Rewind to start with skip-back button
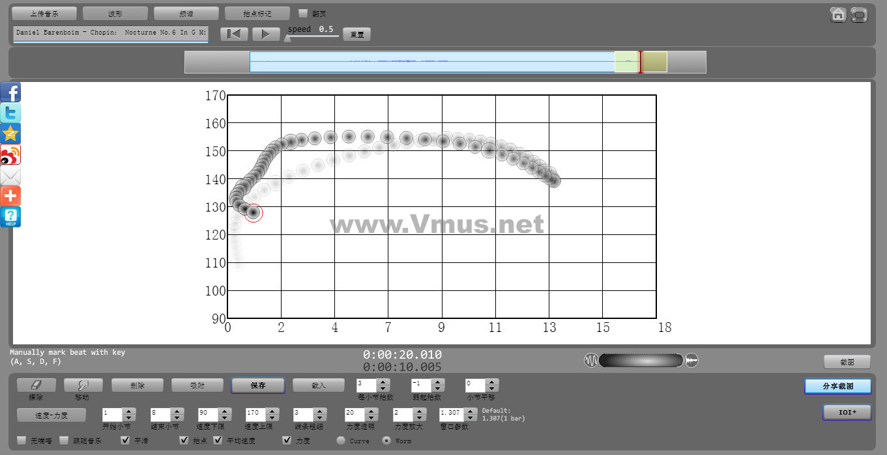Viewport: 887px width, 455px height. [234, 34]
